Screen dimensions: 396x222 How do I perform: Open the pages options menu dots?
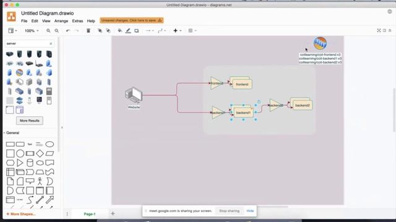(x=67, y=214)
